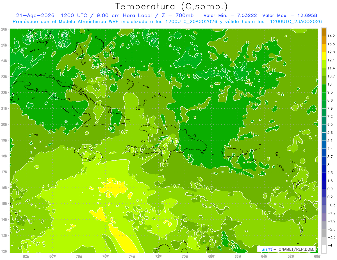Image resolution: width=337 pixels, height=260 pixels.
Task: Click the 68W longitude axis label
Action: [x=211, y=256]
